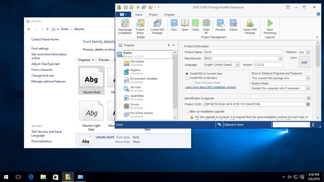Open Microsoft Edge from the taskbar
Viewport: 324px width, 182px height.
[x=31, y=177]
